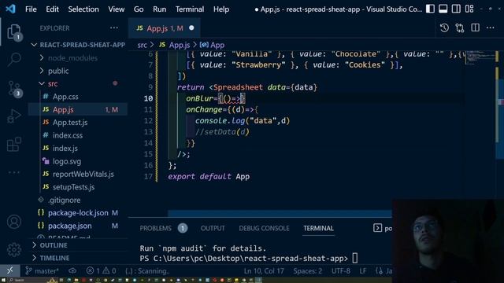Open App.test.js in the explorer
This screenshot has height=283, width=504.
point(70,123)
